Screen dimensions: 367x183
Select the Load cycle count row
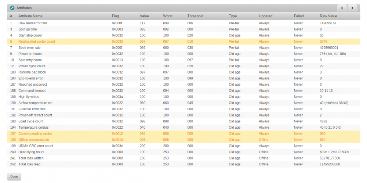coord(183,121)
